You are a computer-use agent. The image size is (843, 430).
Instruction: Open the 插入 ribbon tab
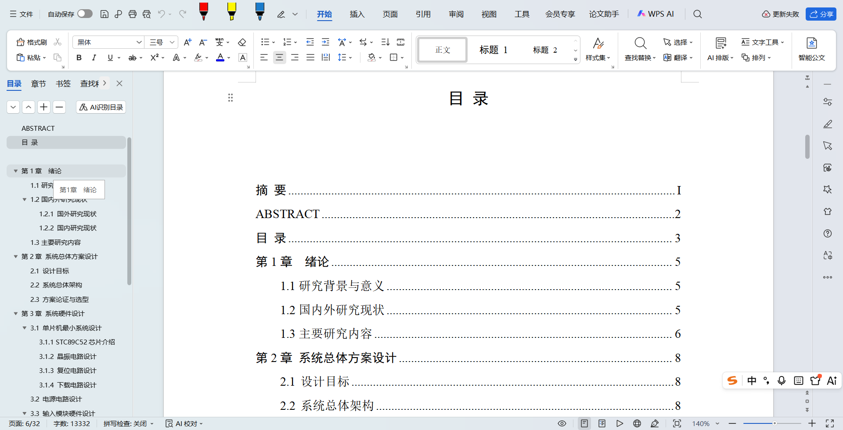click(357, 14)
